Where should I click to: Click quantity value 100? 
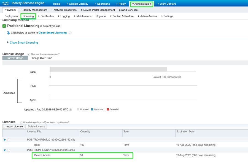coord(82,145)
